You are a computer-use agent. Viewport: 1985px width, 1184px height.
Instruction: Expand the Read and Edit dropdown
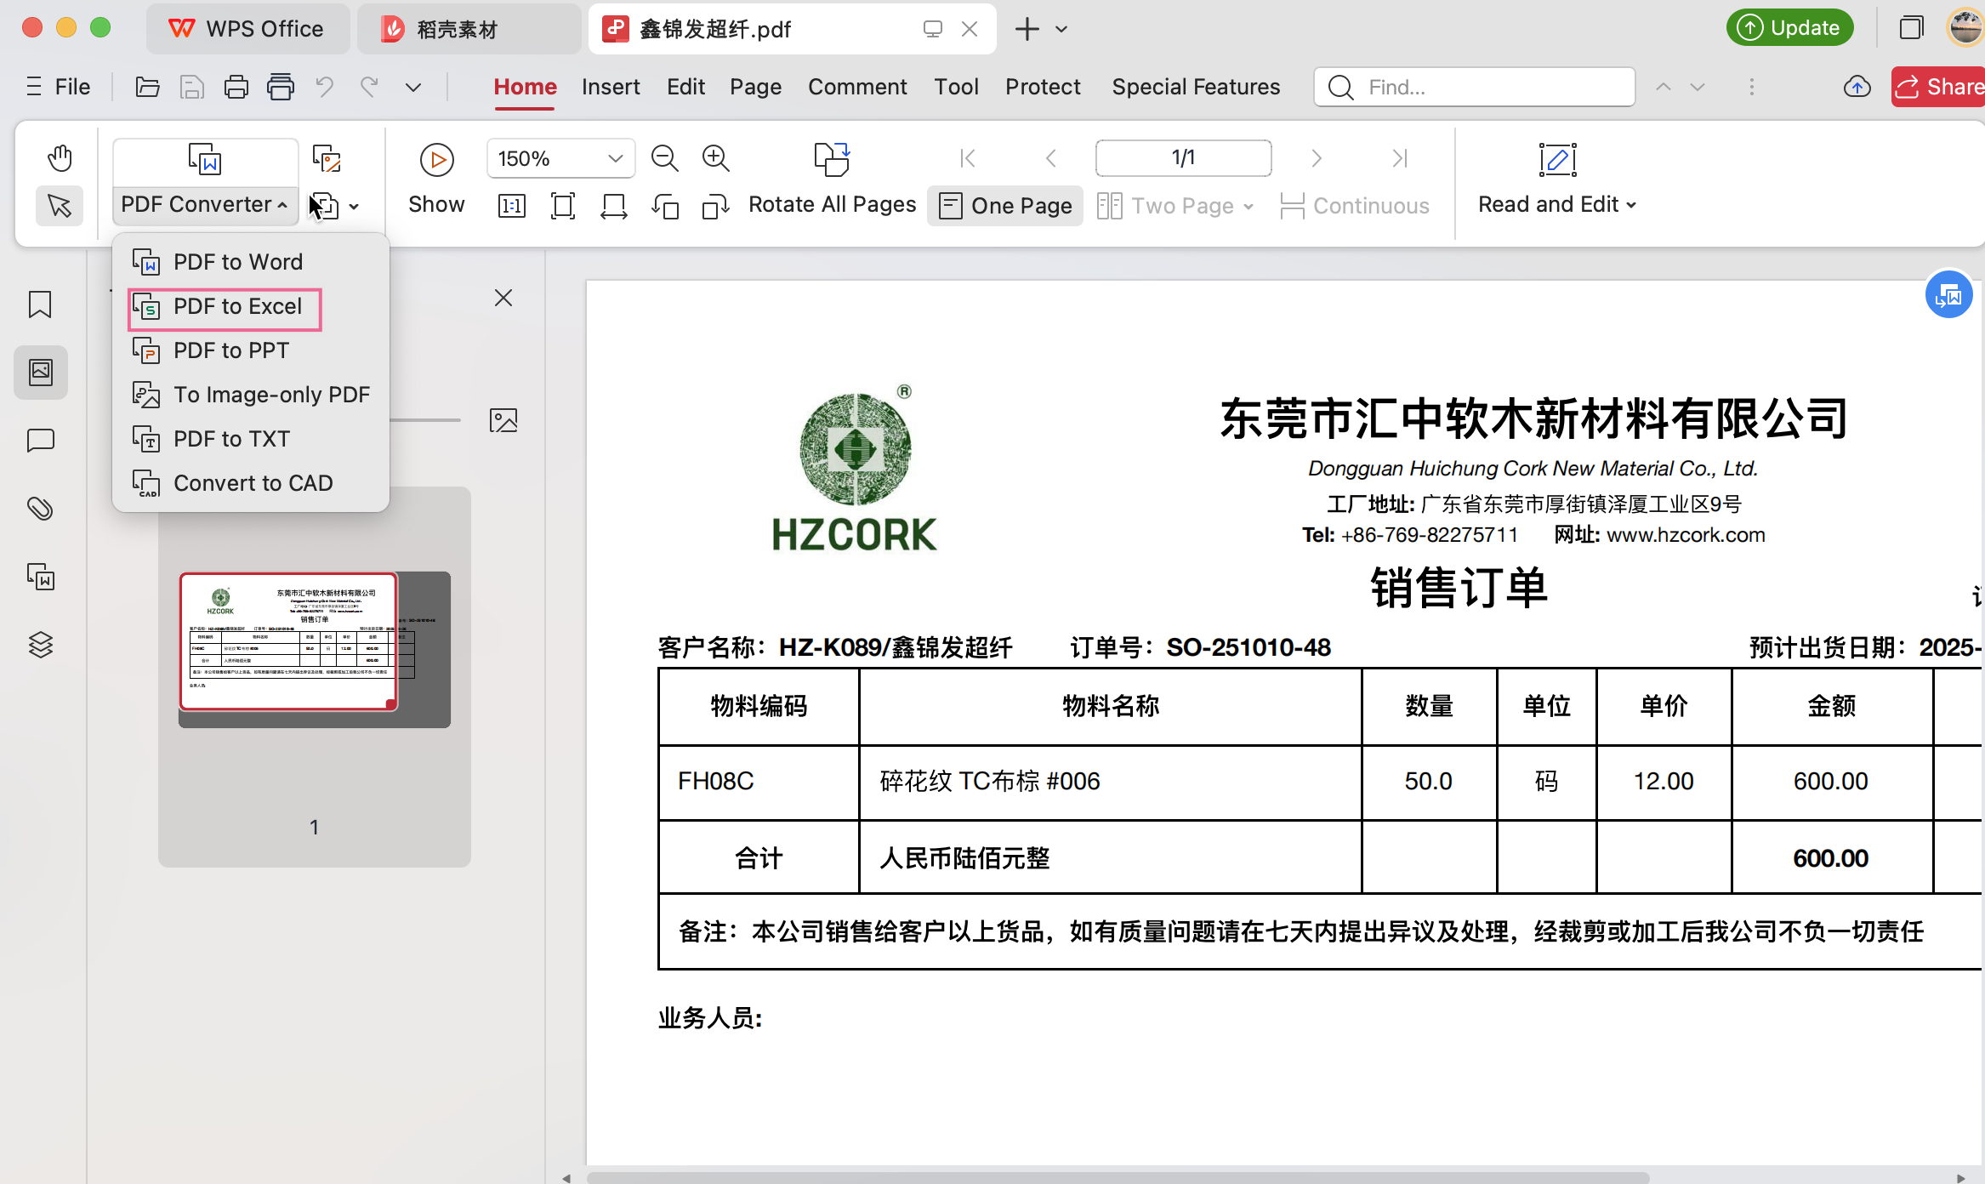pos(1555,204)
